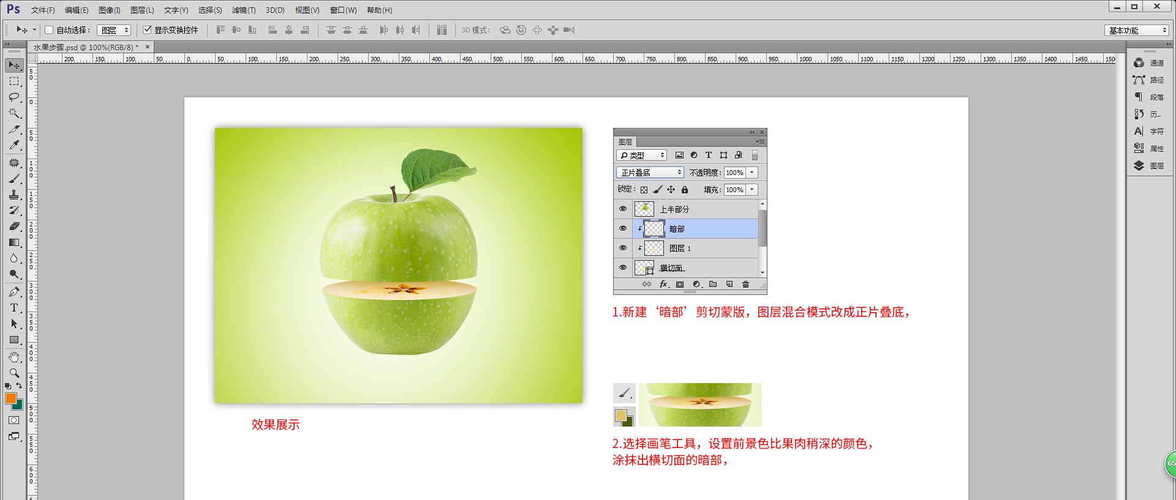Open the 文件(F) menu
The image size is (1176, 500).
pos(43,10)
